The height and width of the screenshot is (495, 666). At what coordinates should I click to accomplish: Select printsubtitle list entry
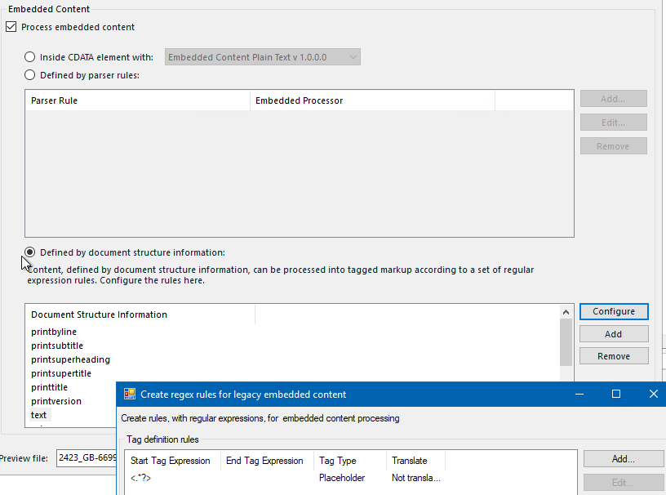pos(57,346)
